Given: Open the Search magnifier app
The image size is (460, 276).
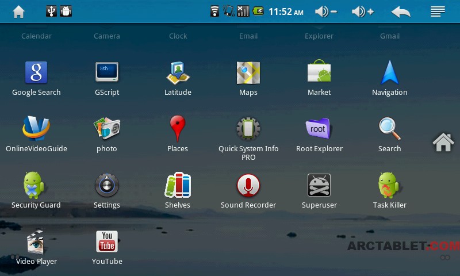Looking at the screenshot, I should pos(390,129).
